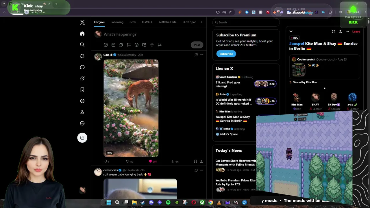Click the X logo in sidebar

[x=82, y=22]
